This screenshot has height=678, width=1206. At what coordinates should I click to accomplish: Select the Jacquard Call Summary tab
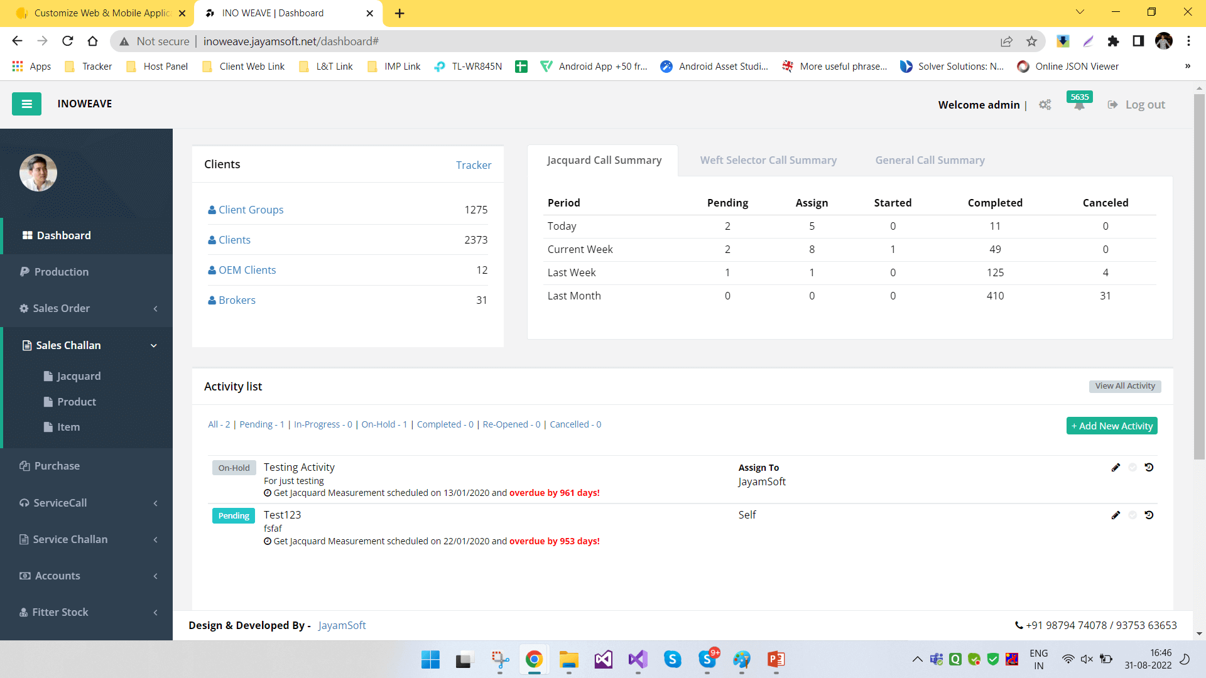(604, 160)
